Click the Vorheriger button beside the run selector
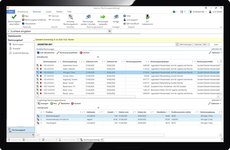The height and width of the screenshot is (150, 230). pos(186,45)
